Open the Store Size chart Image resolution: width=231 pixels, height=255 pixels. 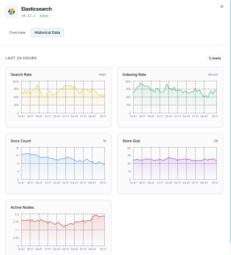(170, 163)
